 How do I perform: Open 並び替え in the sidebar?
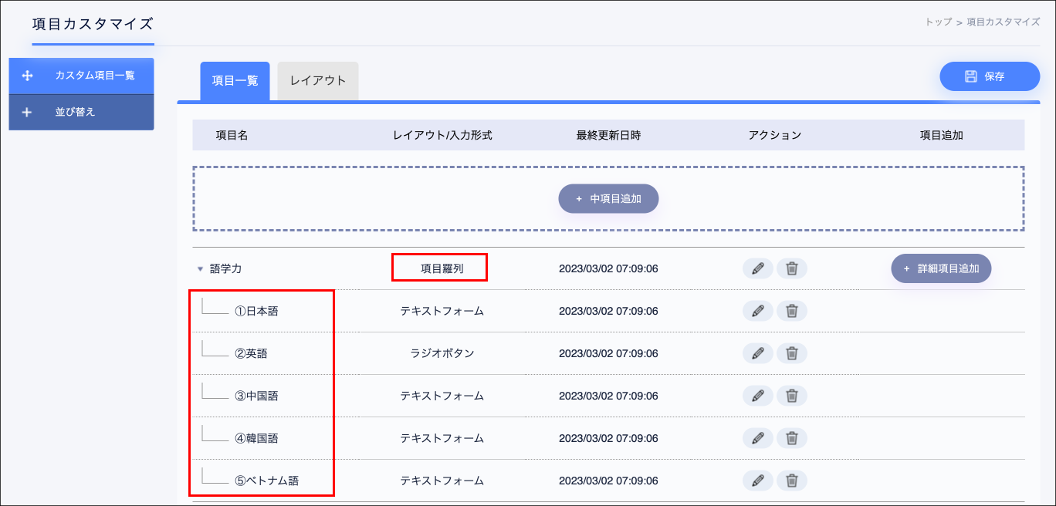[82, 112]
